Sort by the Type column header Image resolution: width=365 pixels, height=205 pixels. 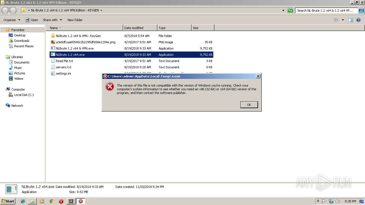click(x=174, y=28)
